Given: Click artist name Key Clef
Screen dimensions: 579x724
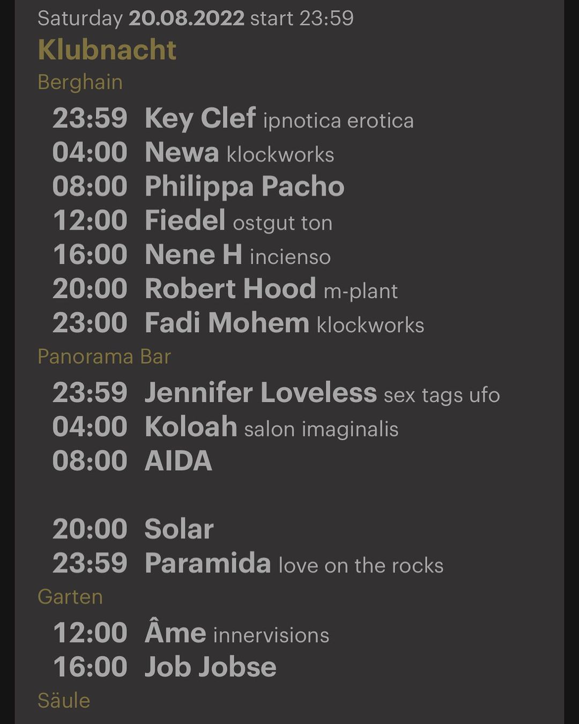Looking at the screenshot, I should tap(200, 119).
